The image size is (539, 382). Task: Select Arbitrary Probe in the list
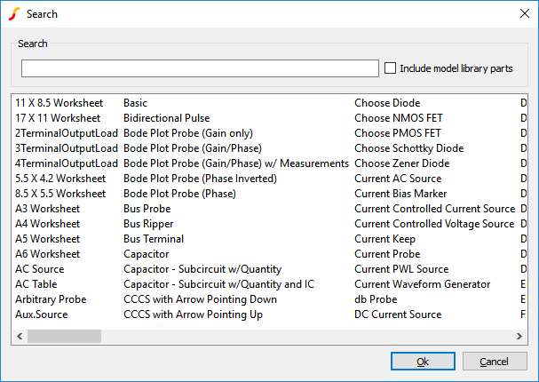point(51,299)
